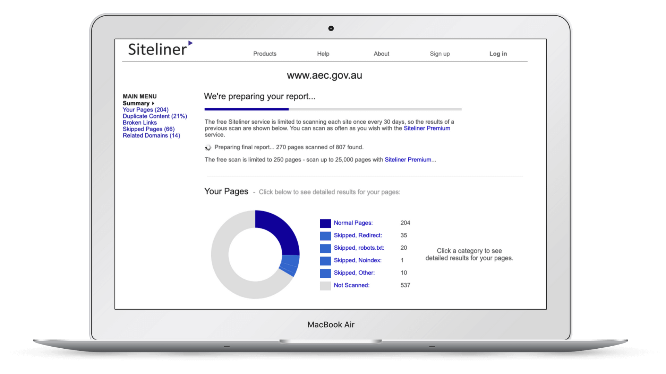Click Log in in the navigation

(x=498, y=54)
